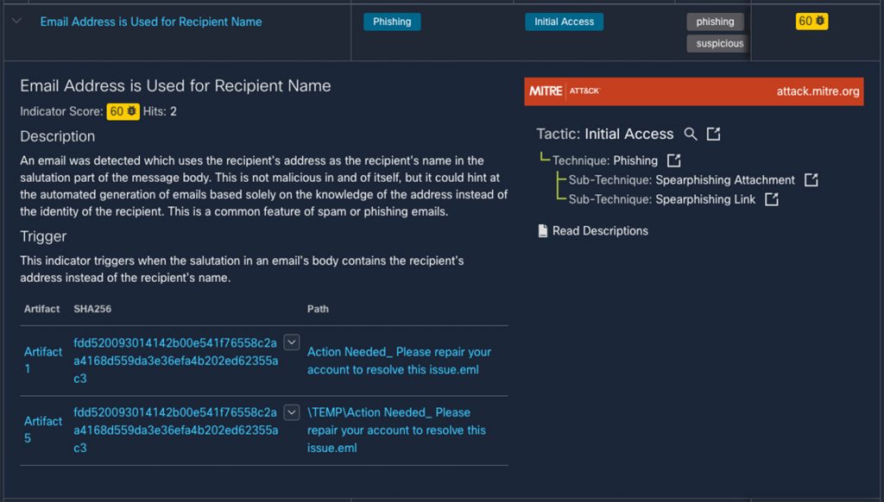The width and height of the screenshot is (884, 502).
Task: Expand the SHA256 dropdown for Artifact 5
Action: pyautogui.click(x=292, y=411)
